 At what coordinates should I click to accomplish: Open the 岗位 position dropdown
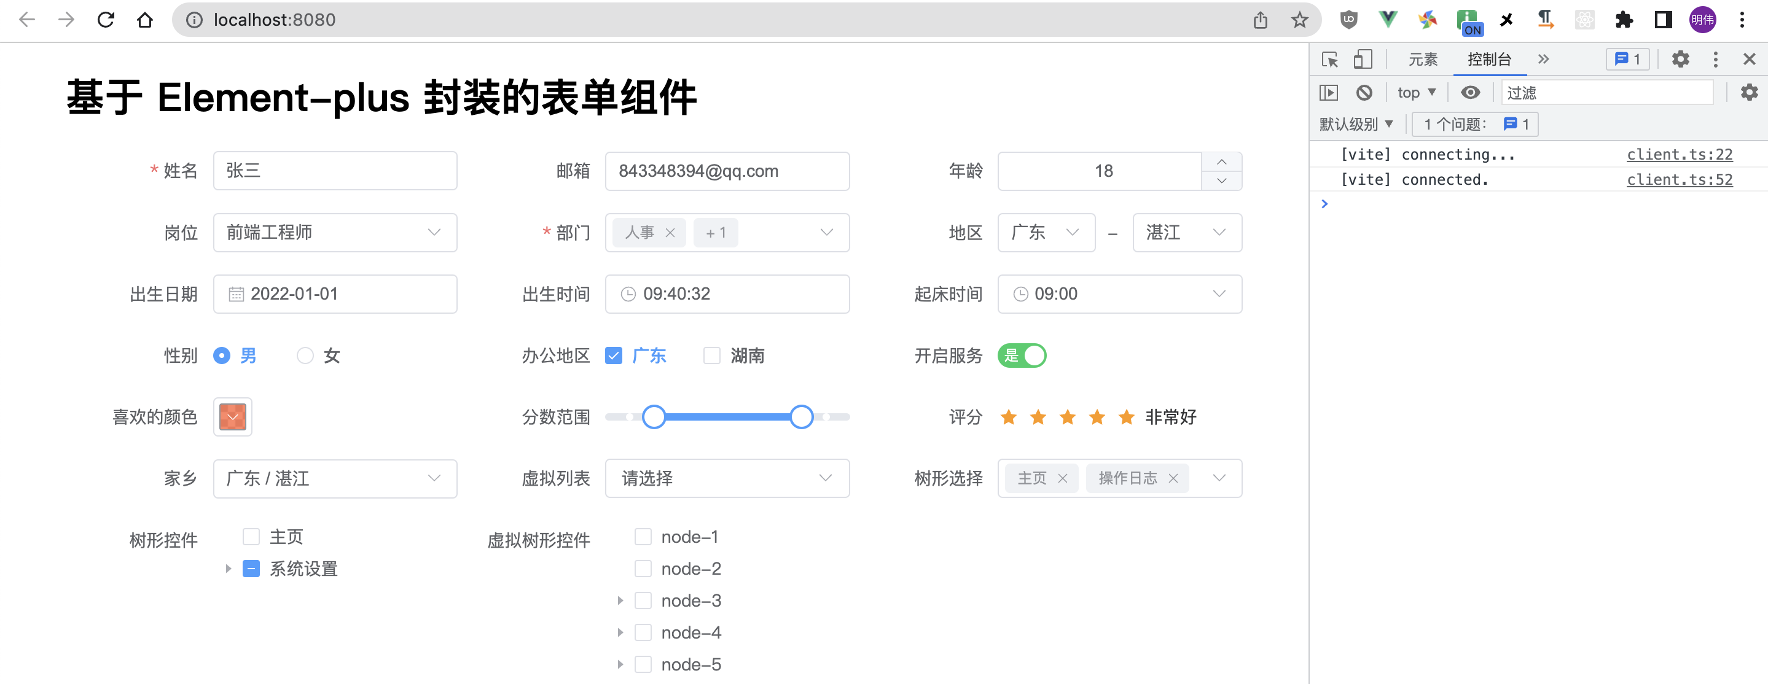pos(335,233)
